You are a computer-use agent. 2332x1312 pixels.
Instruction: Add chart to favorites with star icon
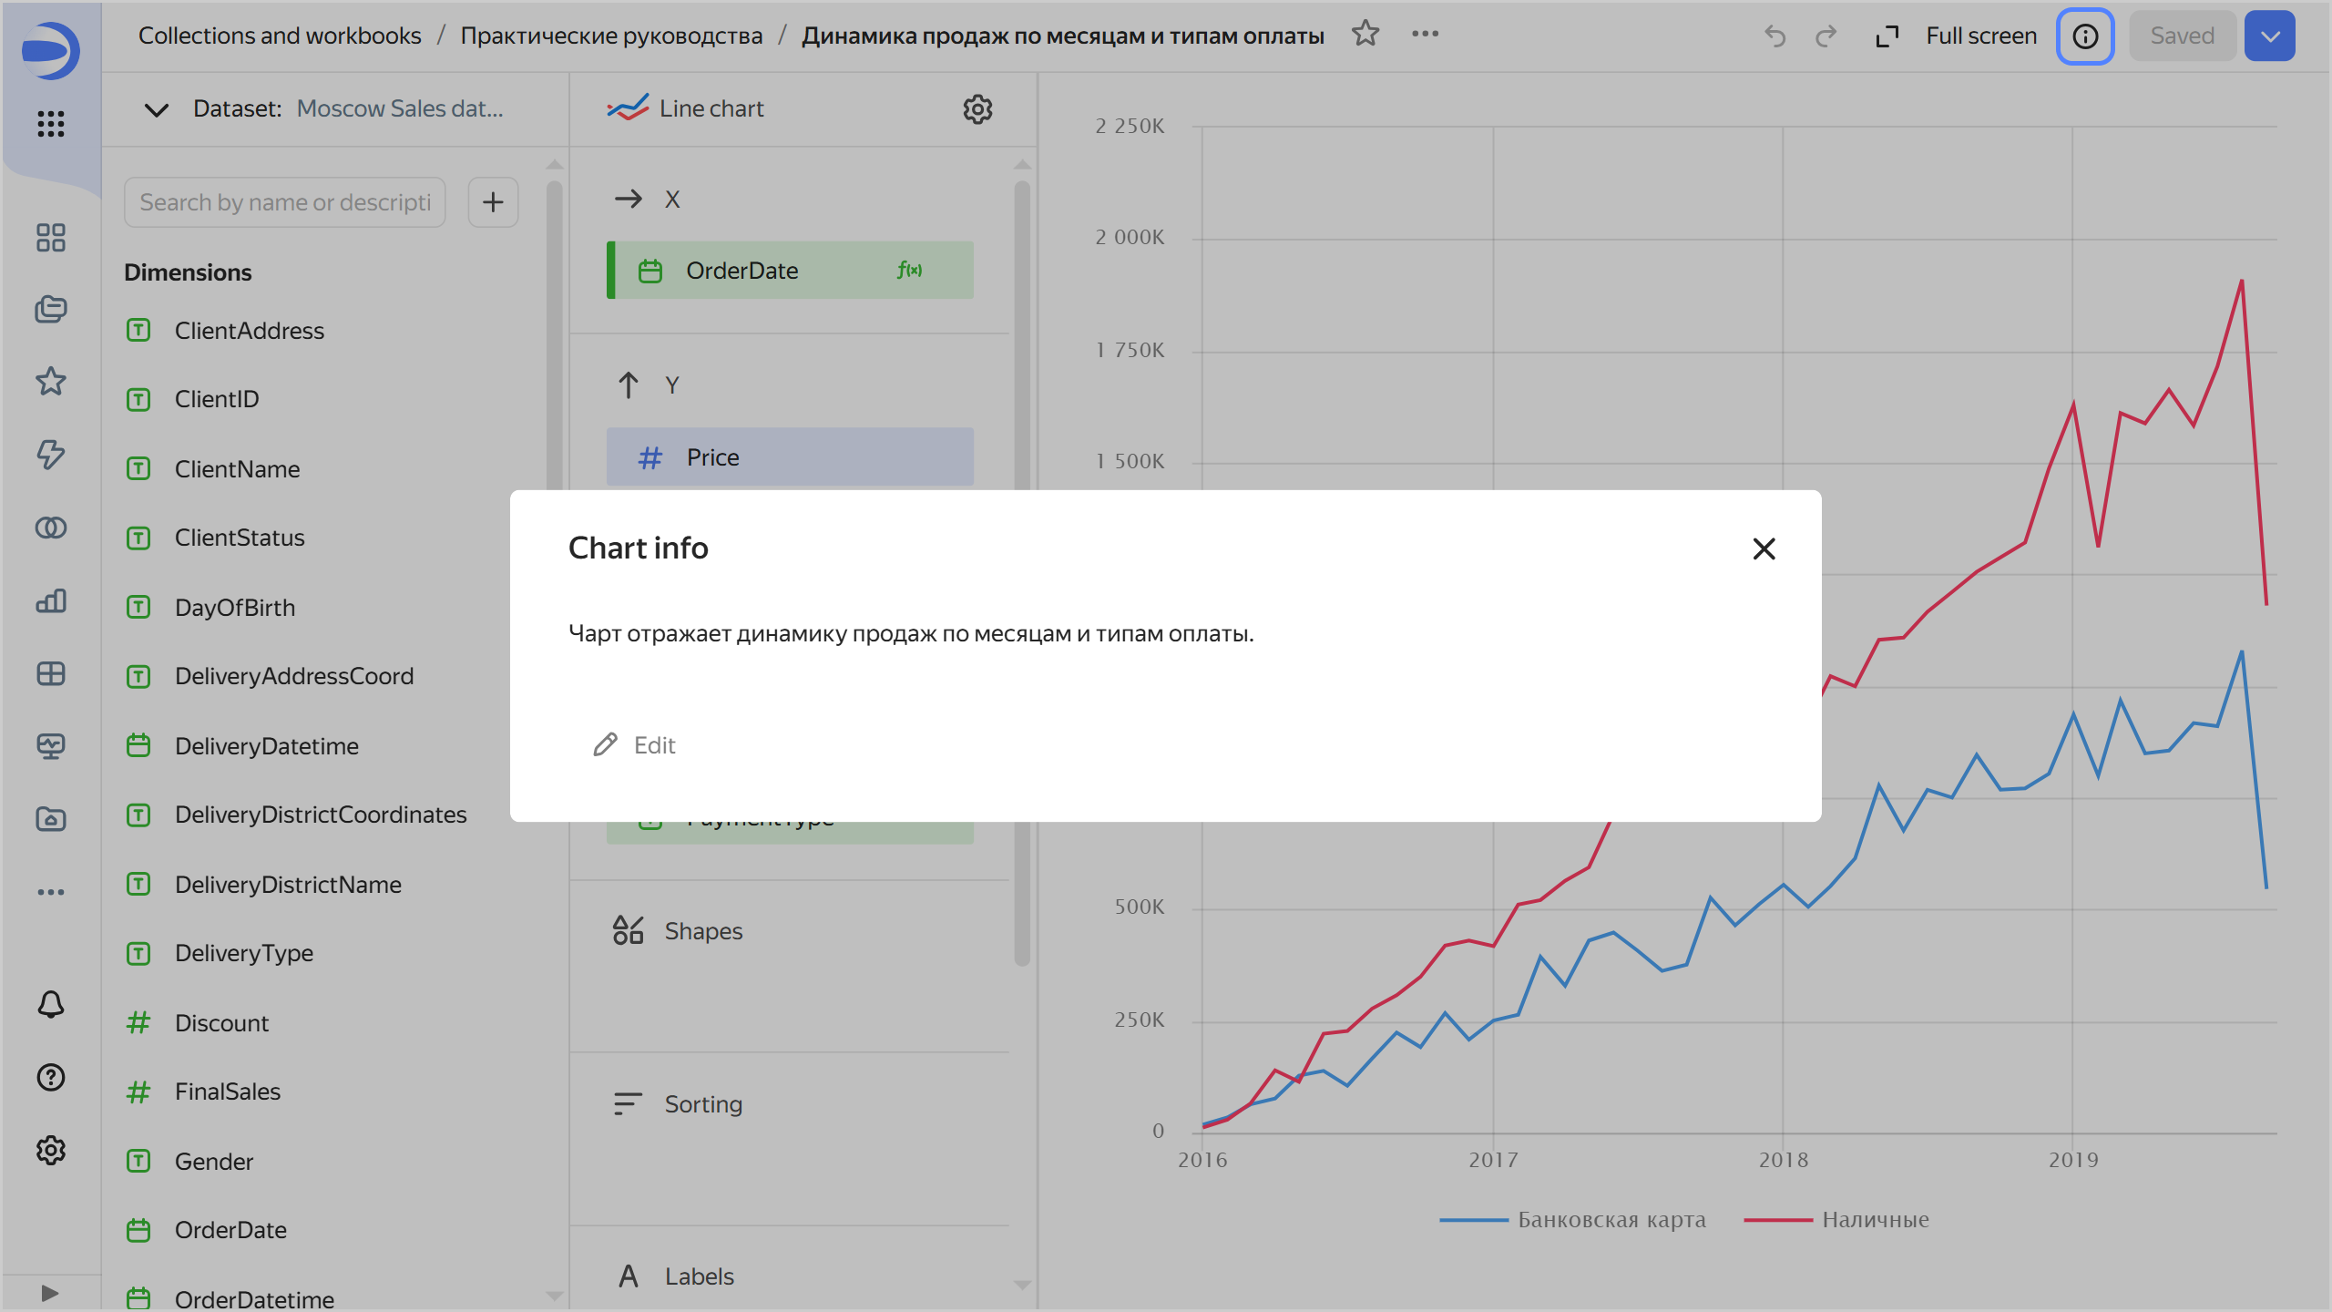coord(1365,35)
